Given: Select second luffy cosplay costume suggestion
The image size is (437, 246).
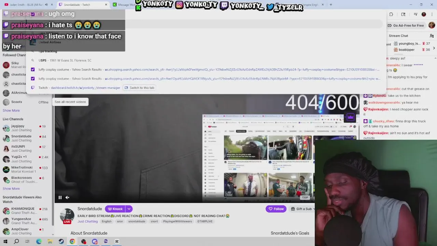Looking at the screenshot, I should [207, 79].
